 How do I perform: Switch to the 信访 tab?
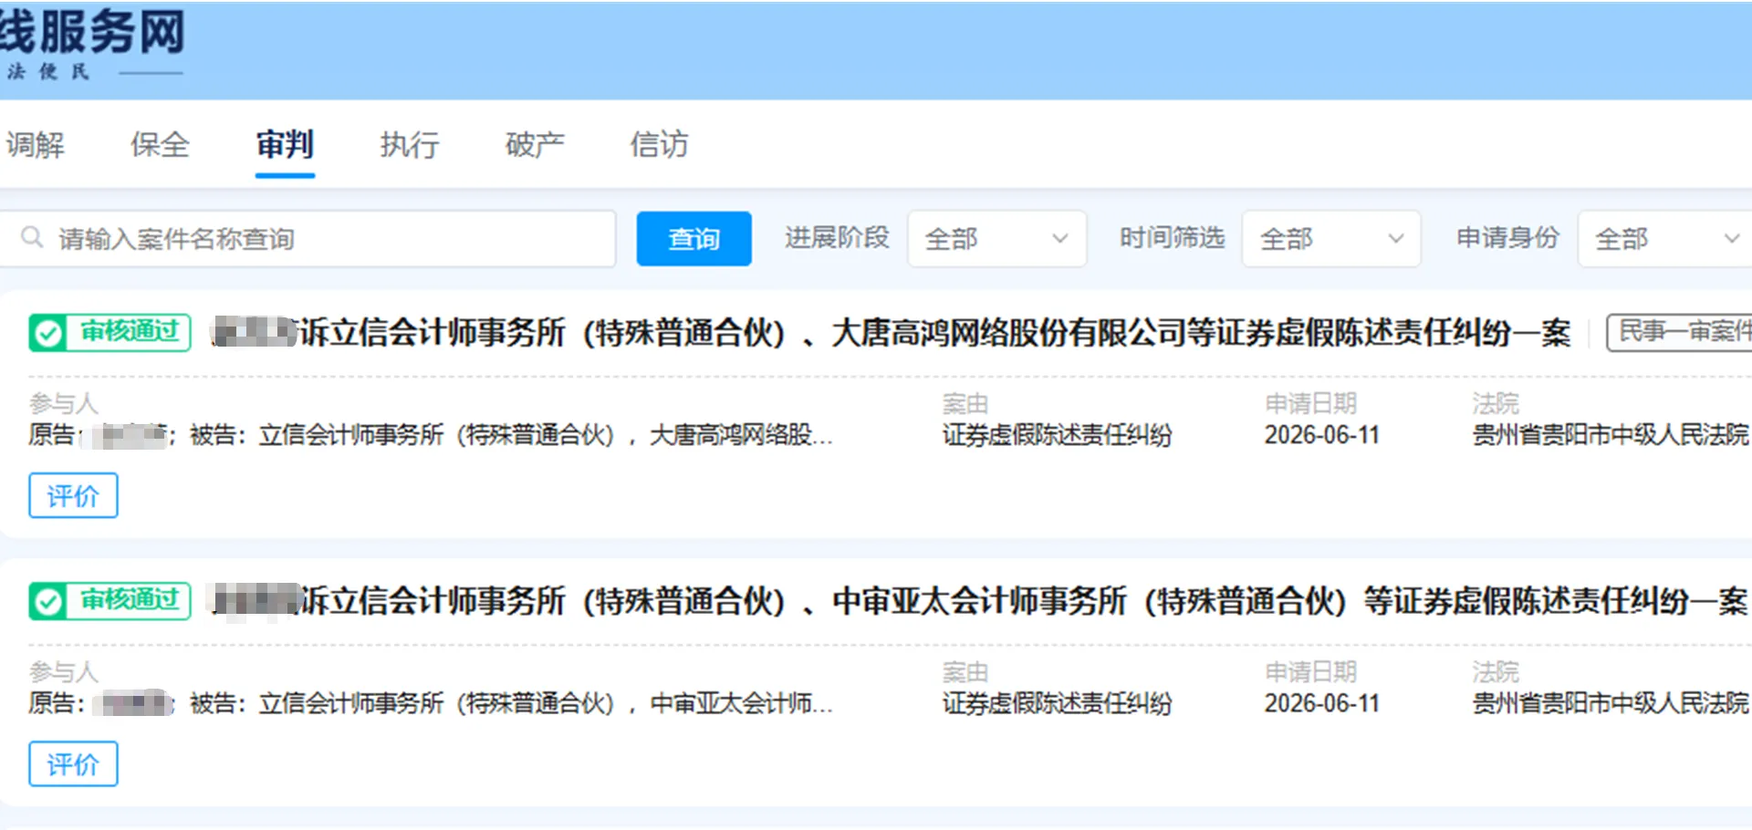click(x=659, y=144)
